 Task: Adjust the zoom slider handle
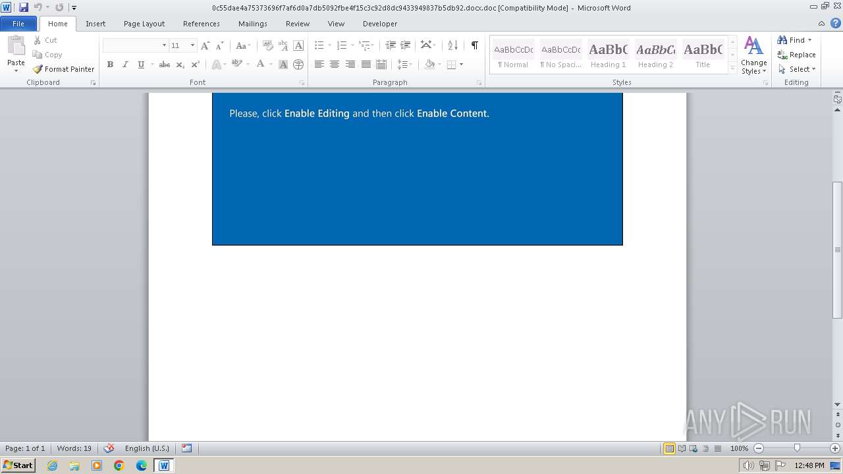click(797, 448)
